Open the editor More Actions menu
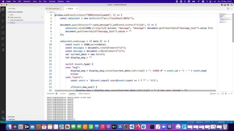Viewport: 234px width, 131px height. point(231,9)
